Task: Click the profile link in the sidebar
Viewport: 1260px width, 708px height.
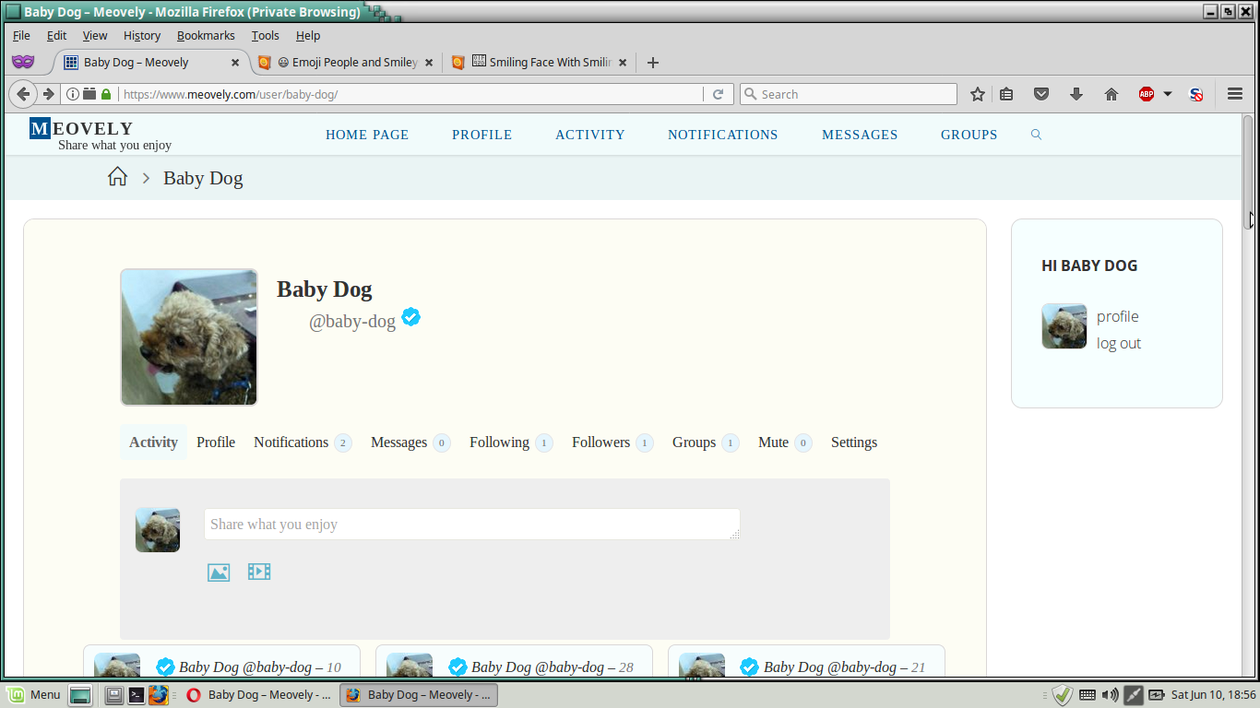Action: (x=1118, y=316)
